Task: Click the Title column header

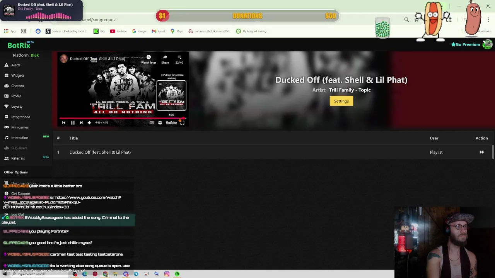Action: [73, 138]
